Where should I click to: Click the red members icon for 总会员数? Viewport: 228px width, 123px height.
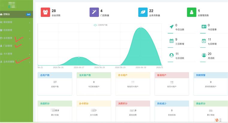pos(45,12)
